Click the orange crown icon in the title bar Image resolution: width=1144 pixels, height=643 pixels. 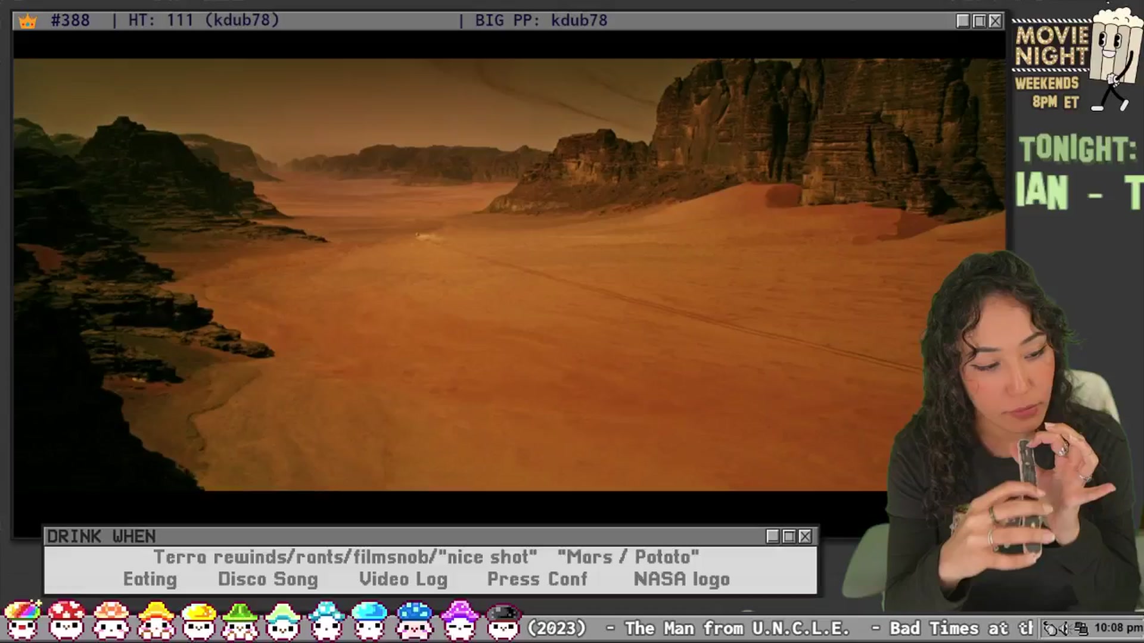tap(27, 21)
